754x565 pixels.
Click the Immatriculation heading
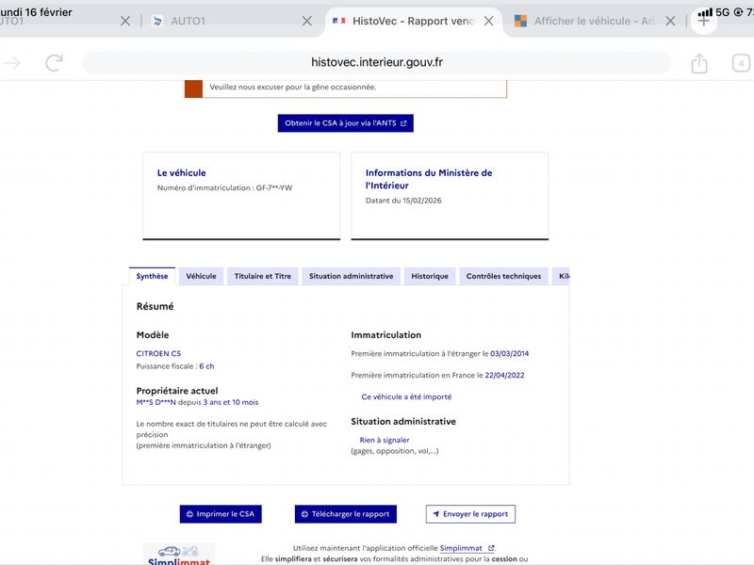(386, 335)
